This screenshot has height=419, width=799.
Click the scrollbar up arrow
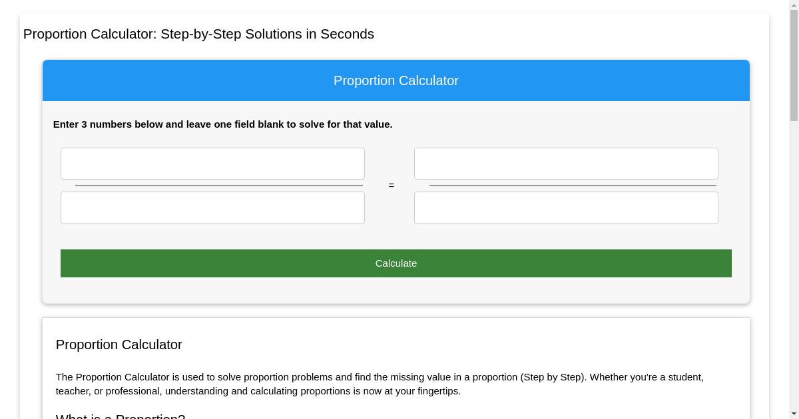click(792, 4)
